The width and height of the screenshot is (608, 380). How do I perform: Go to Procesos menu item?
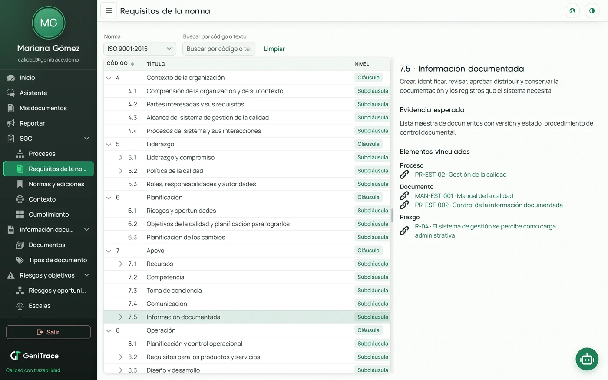click(x=48, y=154)
